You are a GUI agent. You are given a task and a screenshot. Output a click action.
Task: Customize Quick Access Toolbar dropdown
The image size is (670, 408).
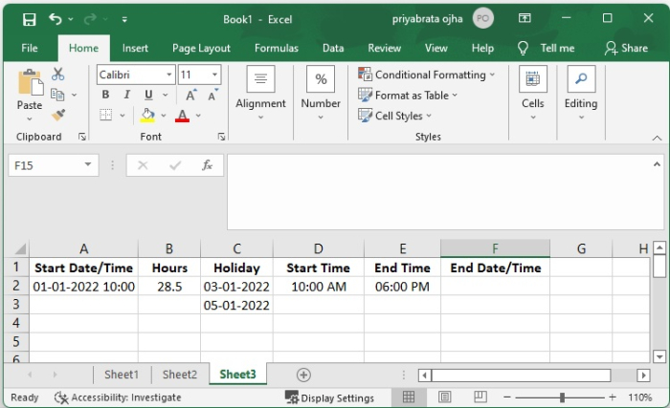[124, 19]
